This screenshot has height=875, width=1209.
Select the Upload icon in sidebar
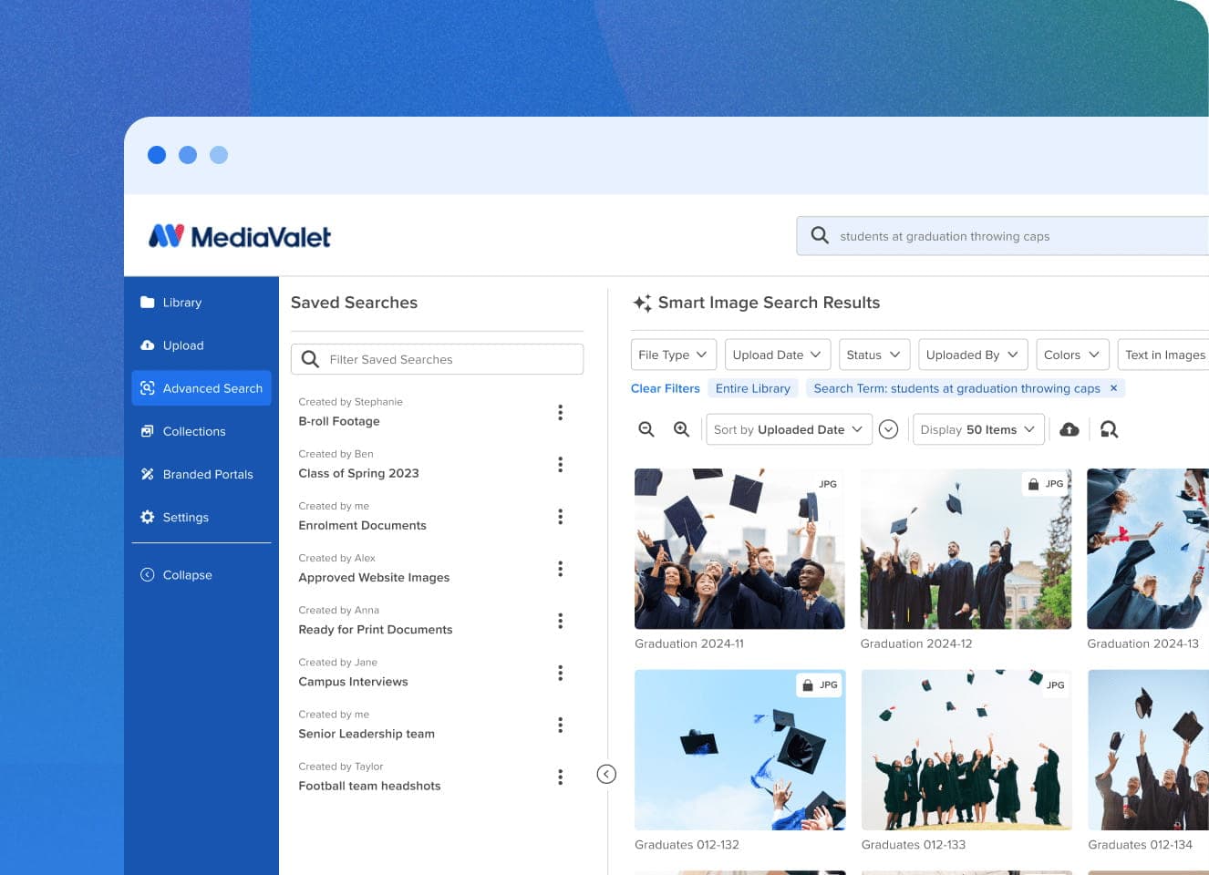point(148,345)
